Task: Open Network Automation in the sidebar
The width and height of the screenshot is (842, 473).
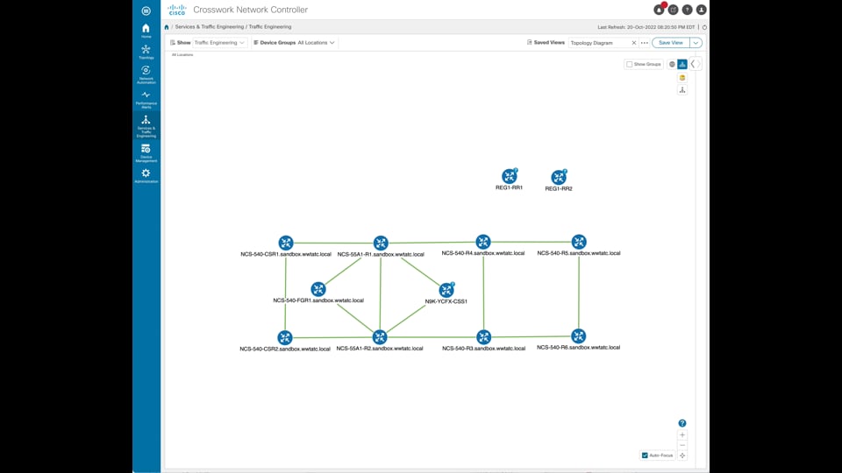Action: point(146,74)
